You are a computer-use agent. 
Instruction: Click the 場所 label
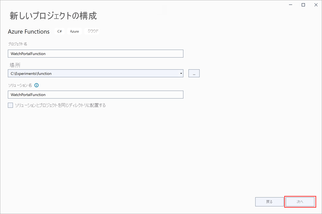click(x=15, y=65)
